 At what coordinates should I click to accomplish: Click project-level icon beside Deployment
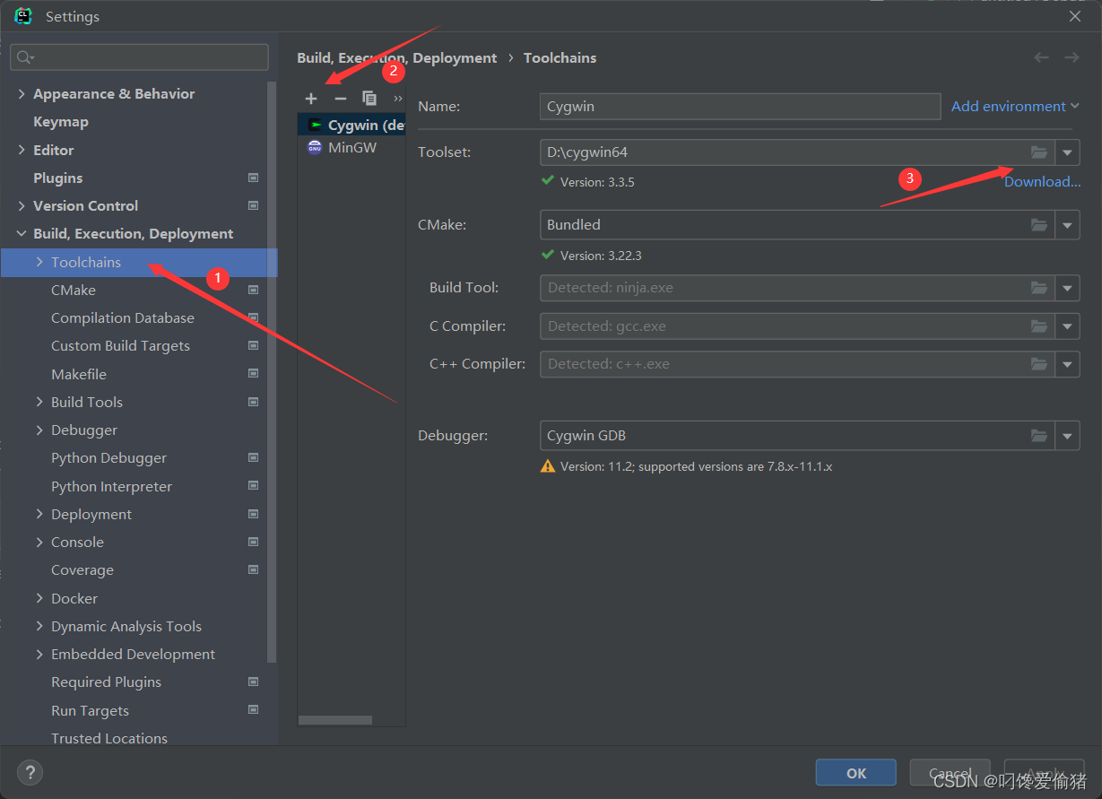[x=253, y=514]
